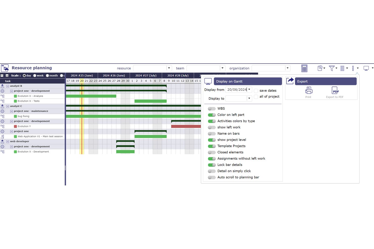Check the save dates checkbox

(x=256, y=91)
